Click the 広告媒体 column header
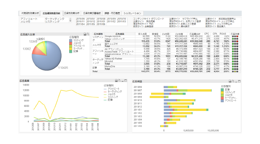 [120, 34]
